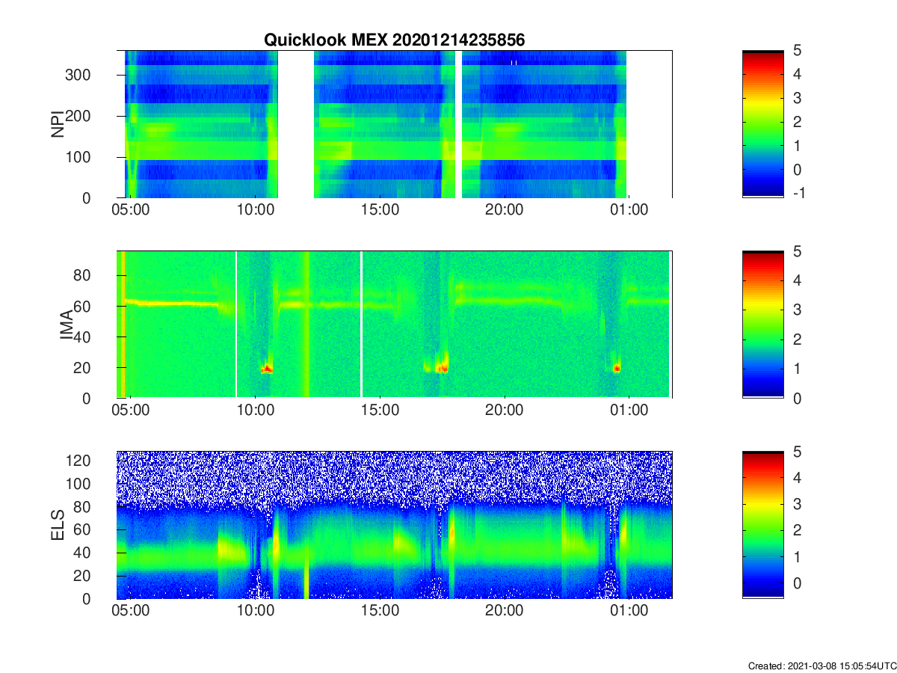Click the 10:00 time label under IMA plot

tap(256, 412)
